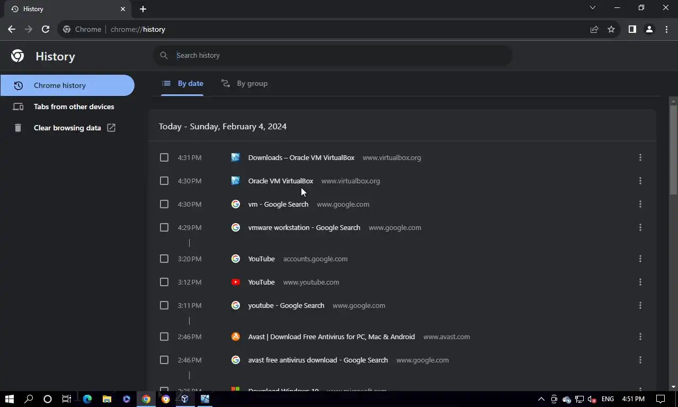Open actions menu for 4:30 PM Oracle VM VirtualBox
The width and height of the screenshot is (678, 407).
click(x=640, y=181)
